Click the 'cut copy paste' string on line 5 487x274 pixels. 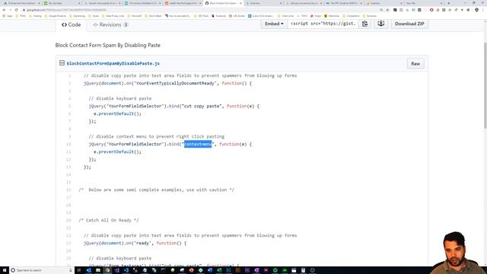click(x=202, y=106)
